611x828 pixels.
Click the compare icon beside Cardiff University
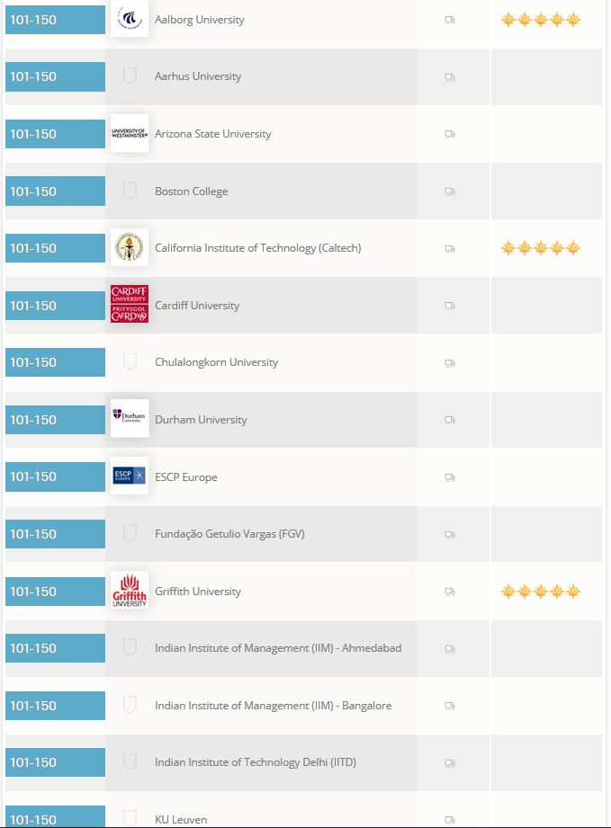click(x=450, y=306)
